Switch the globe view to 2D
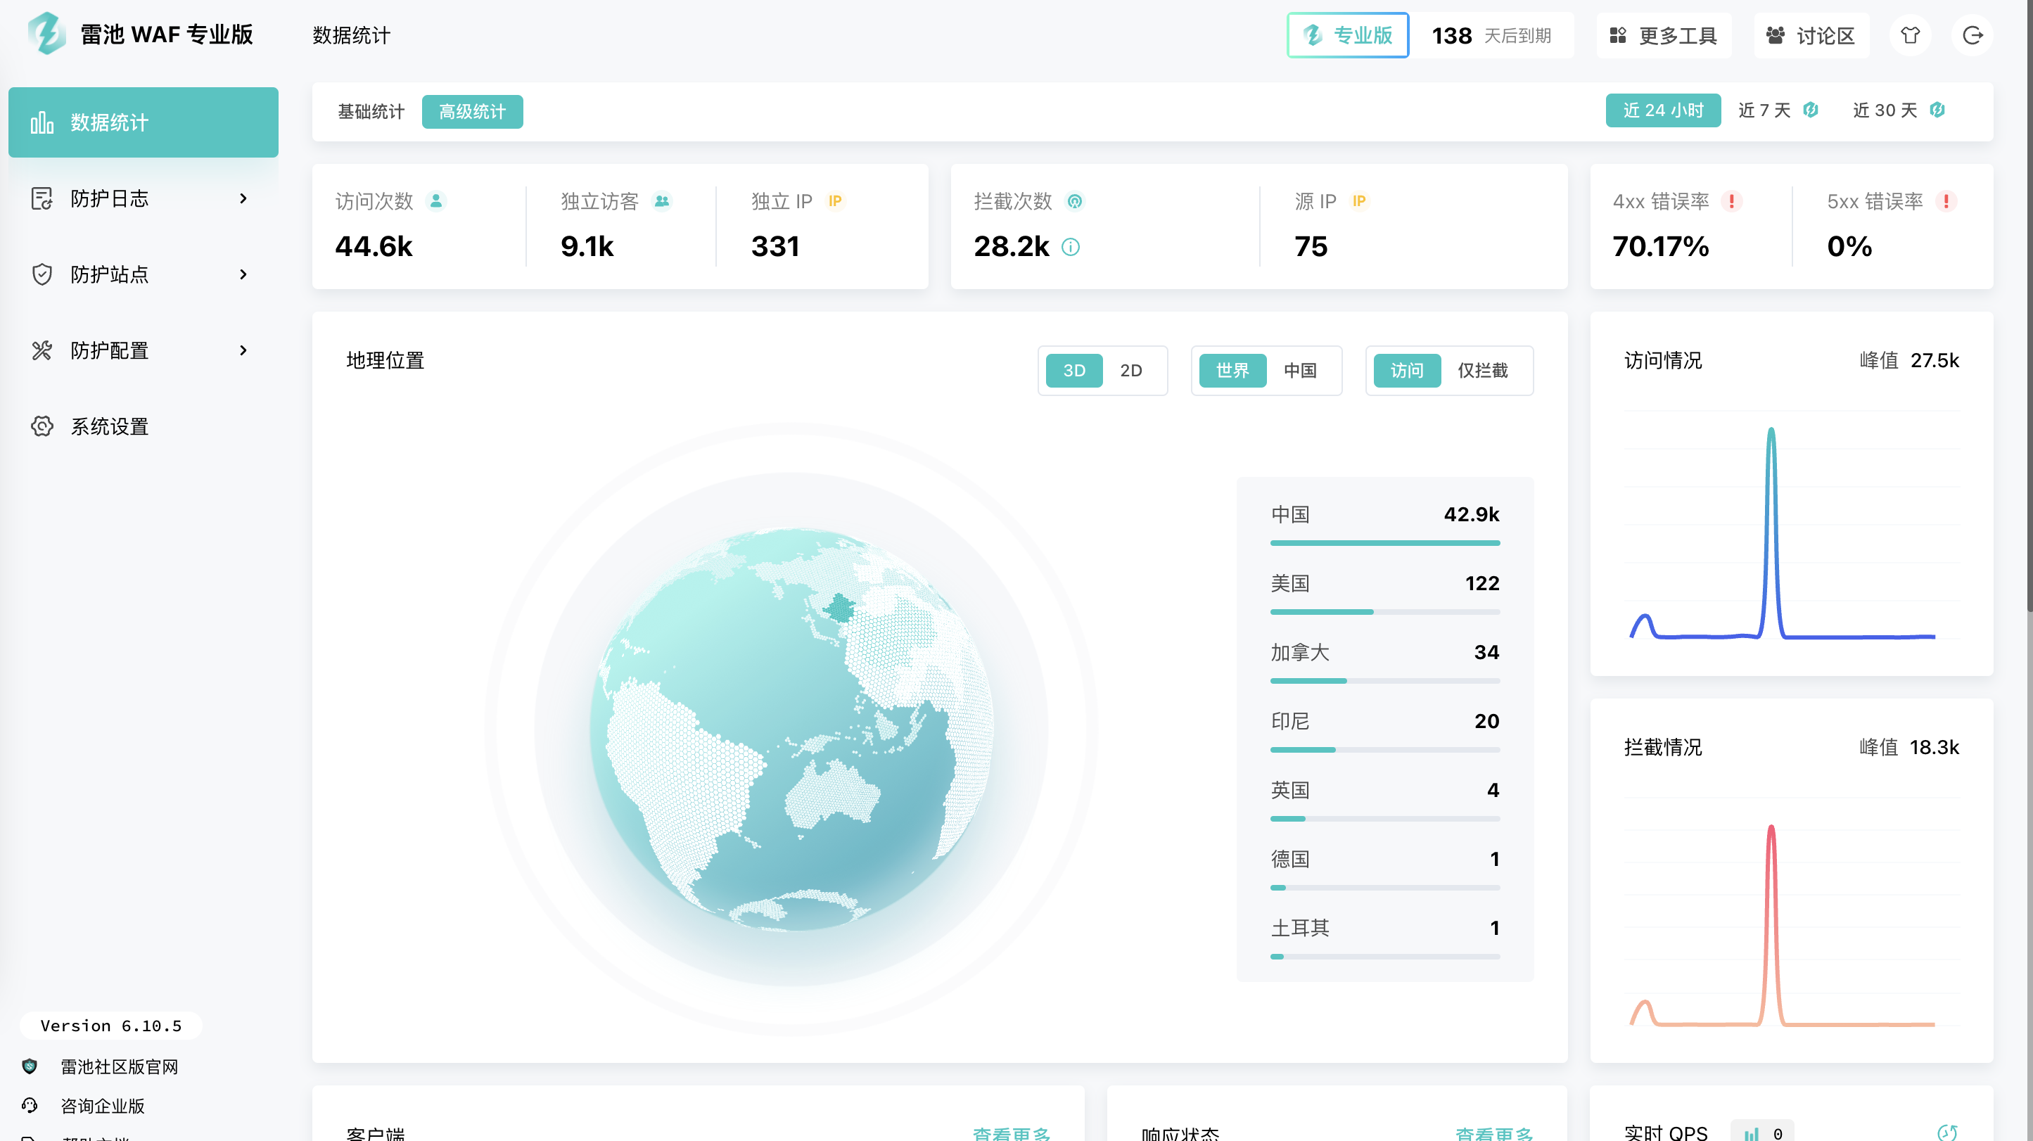The image size is (2033, 1141). click(1130, 370)
